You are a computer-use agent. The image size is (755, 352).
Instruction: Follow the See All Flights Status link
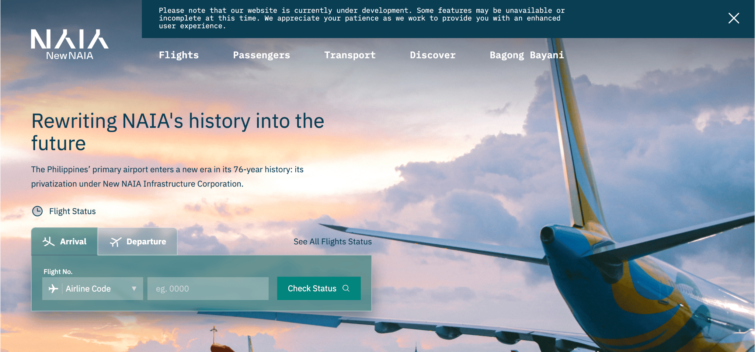tap(333, 241)
